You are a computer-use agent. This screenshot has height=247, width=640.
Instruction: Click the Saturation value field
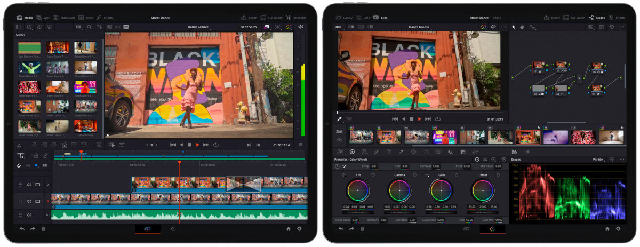(x=441, y=220)
